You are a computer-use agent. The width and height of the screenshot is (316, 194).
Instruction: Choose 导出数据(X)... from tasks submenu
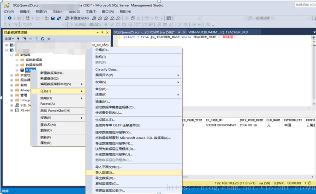134,178
